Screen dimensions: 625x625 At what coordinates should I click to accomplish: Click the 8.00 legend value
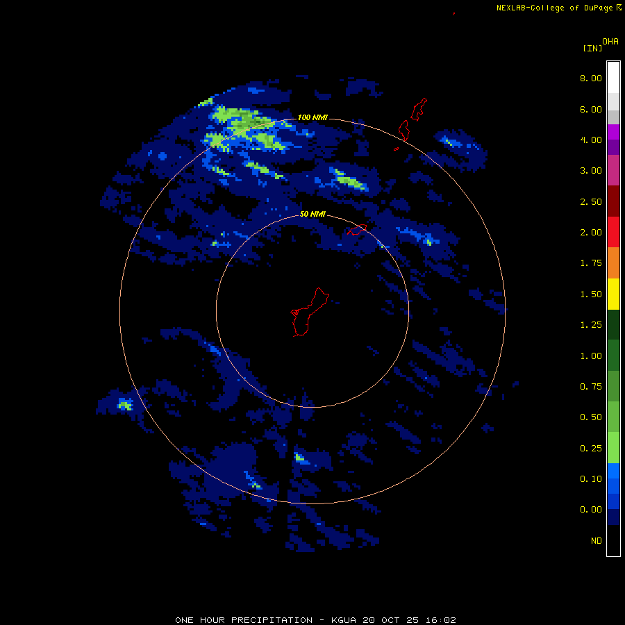pyautogui.click(x=591, y=78)
